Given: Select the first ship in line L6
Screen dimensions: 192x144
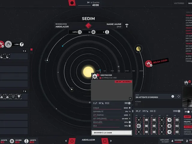Looking at the screenshot, I should click(177, 120).
